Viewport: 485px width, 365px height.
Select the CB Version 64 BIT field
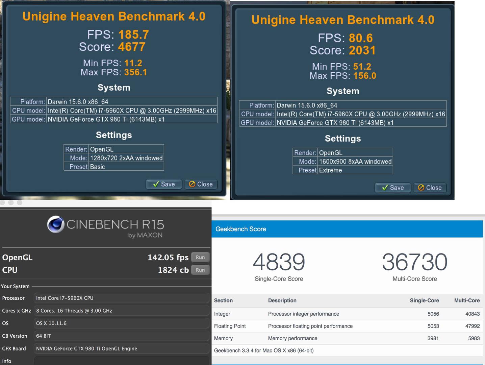[x=122, y=336]
